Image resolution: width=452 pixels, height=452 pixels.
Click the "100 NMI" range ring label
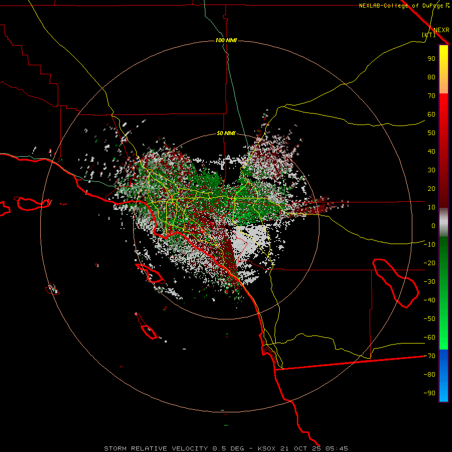[226, 40]
